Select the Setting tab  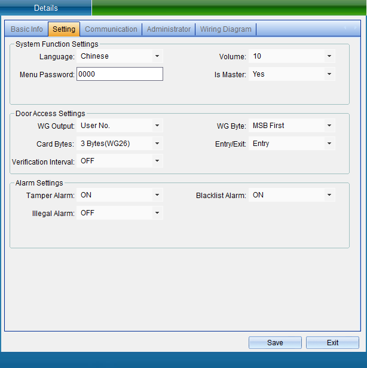point(64,29)
